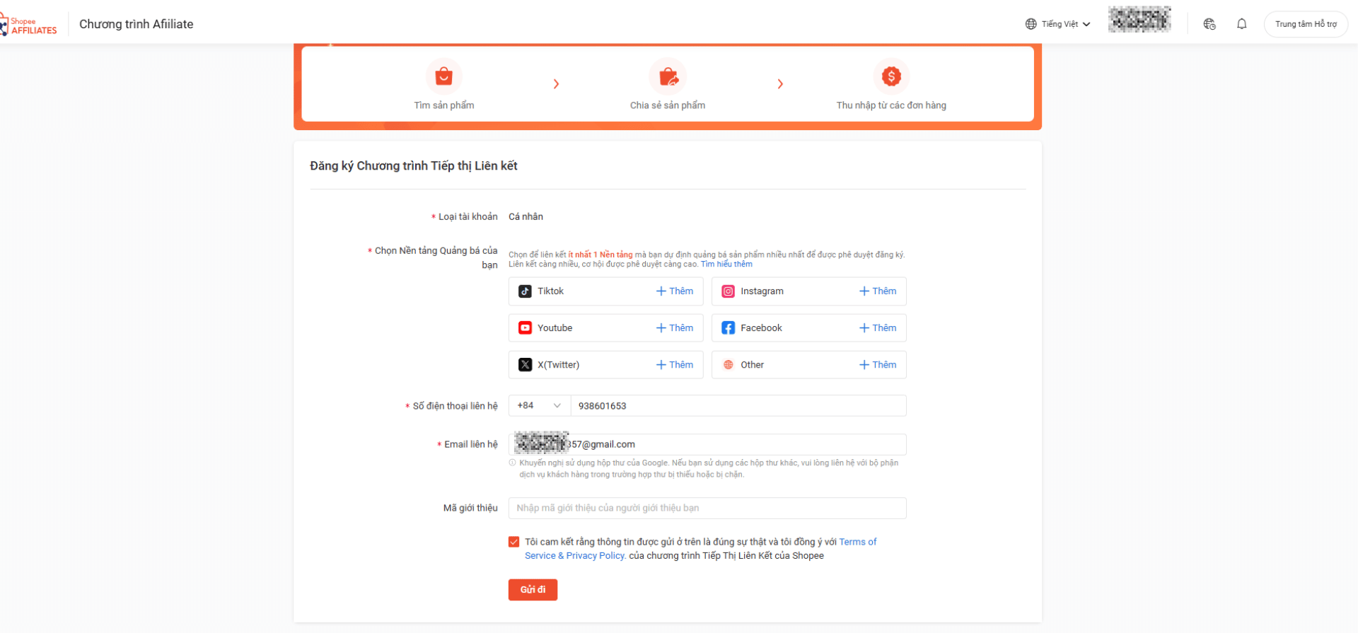Click the Youtube platform icon

pos(525,328)
